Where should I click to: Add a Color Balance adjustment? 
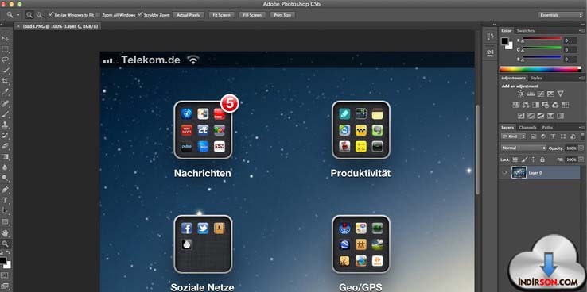coord(526,105)
